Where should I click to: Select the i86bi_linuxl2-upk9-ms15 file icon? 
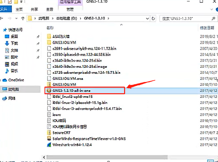coord(49,97)
